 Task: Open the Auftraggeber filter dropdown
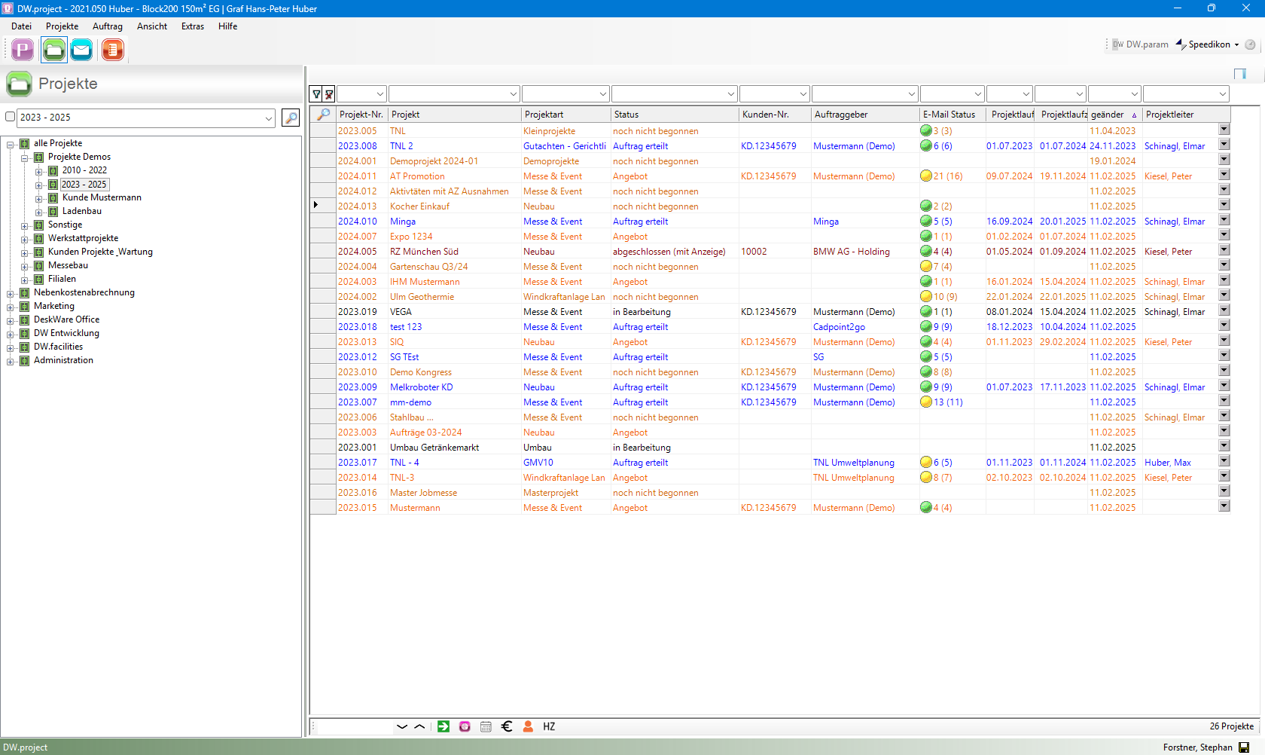coord(911,94)
